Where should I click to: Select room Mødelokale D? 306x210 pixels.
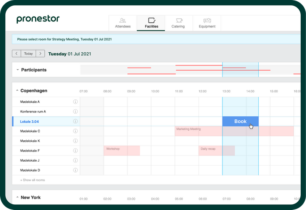point(30,170)
